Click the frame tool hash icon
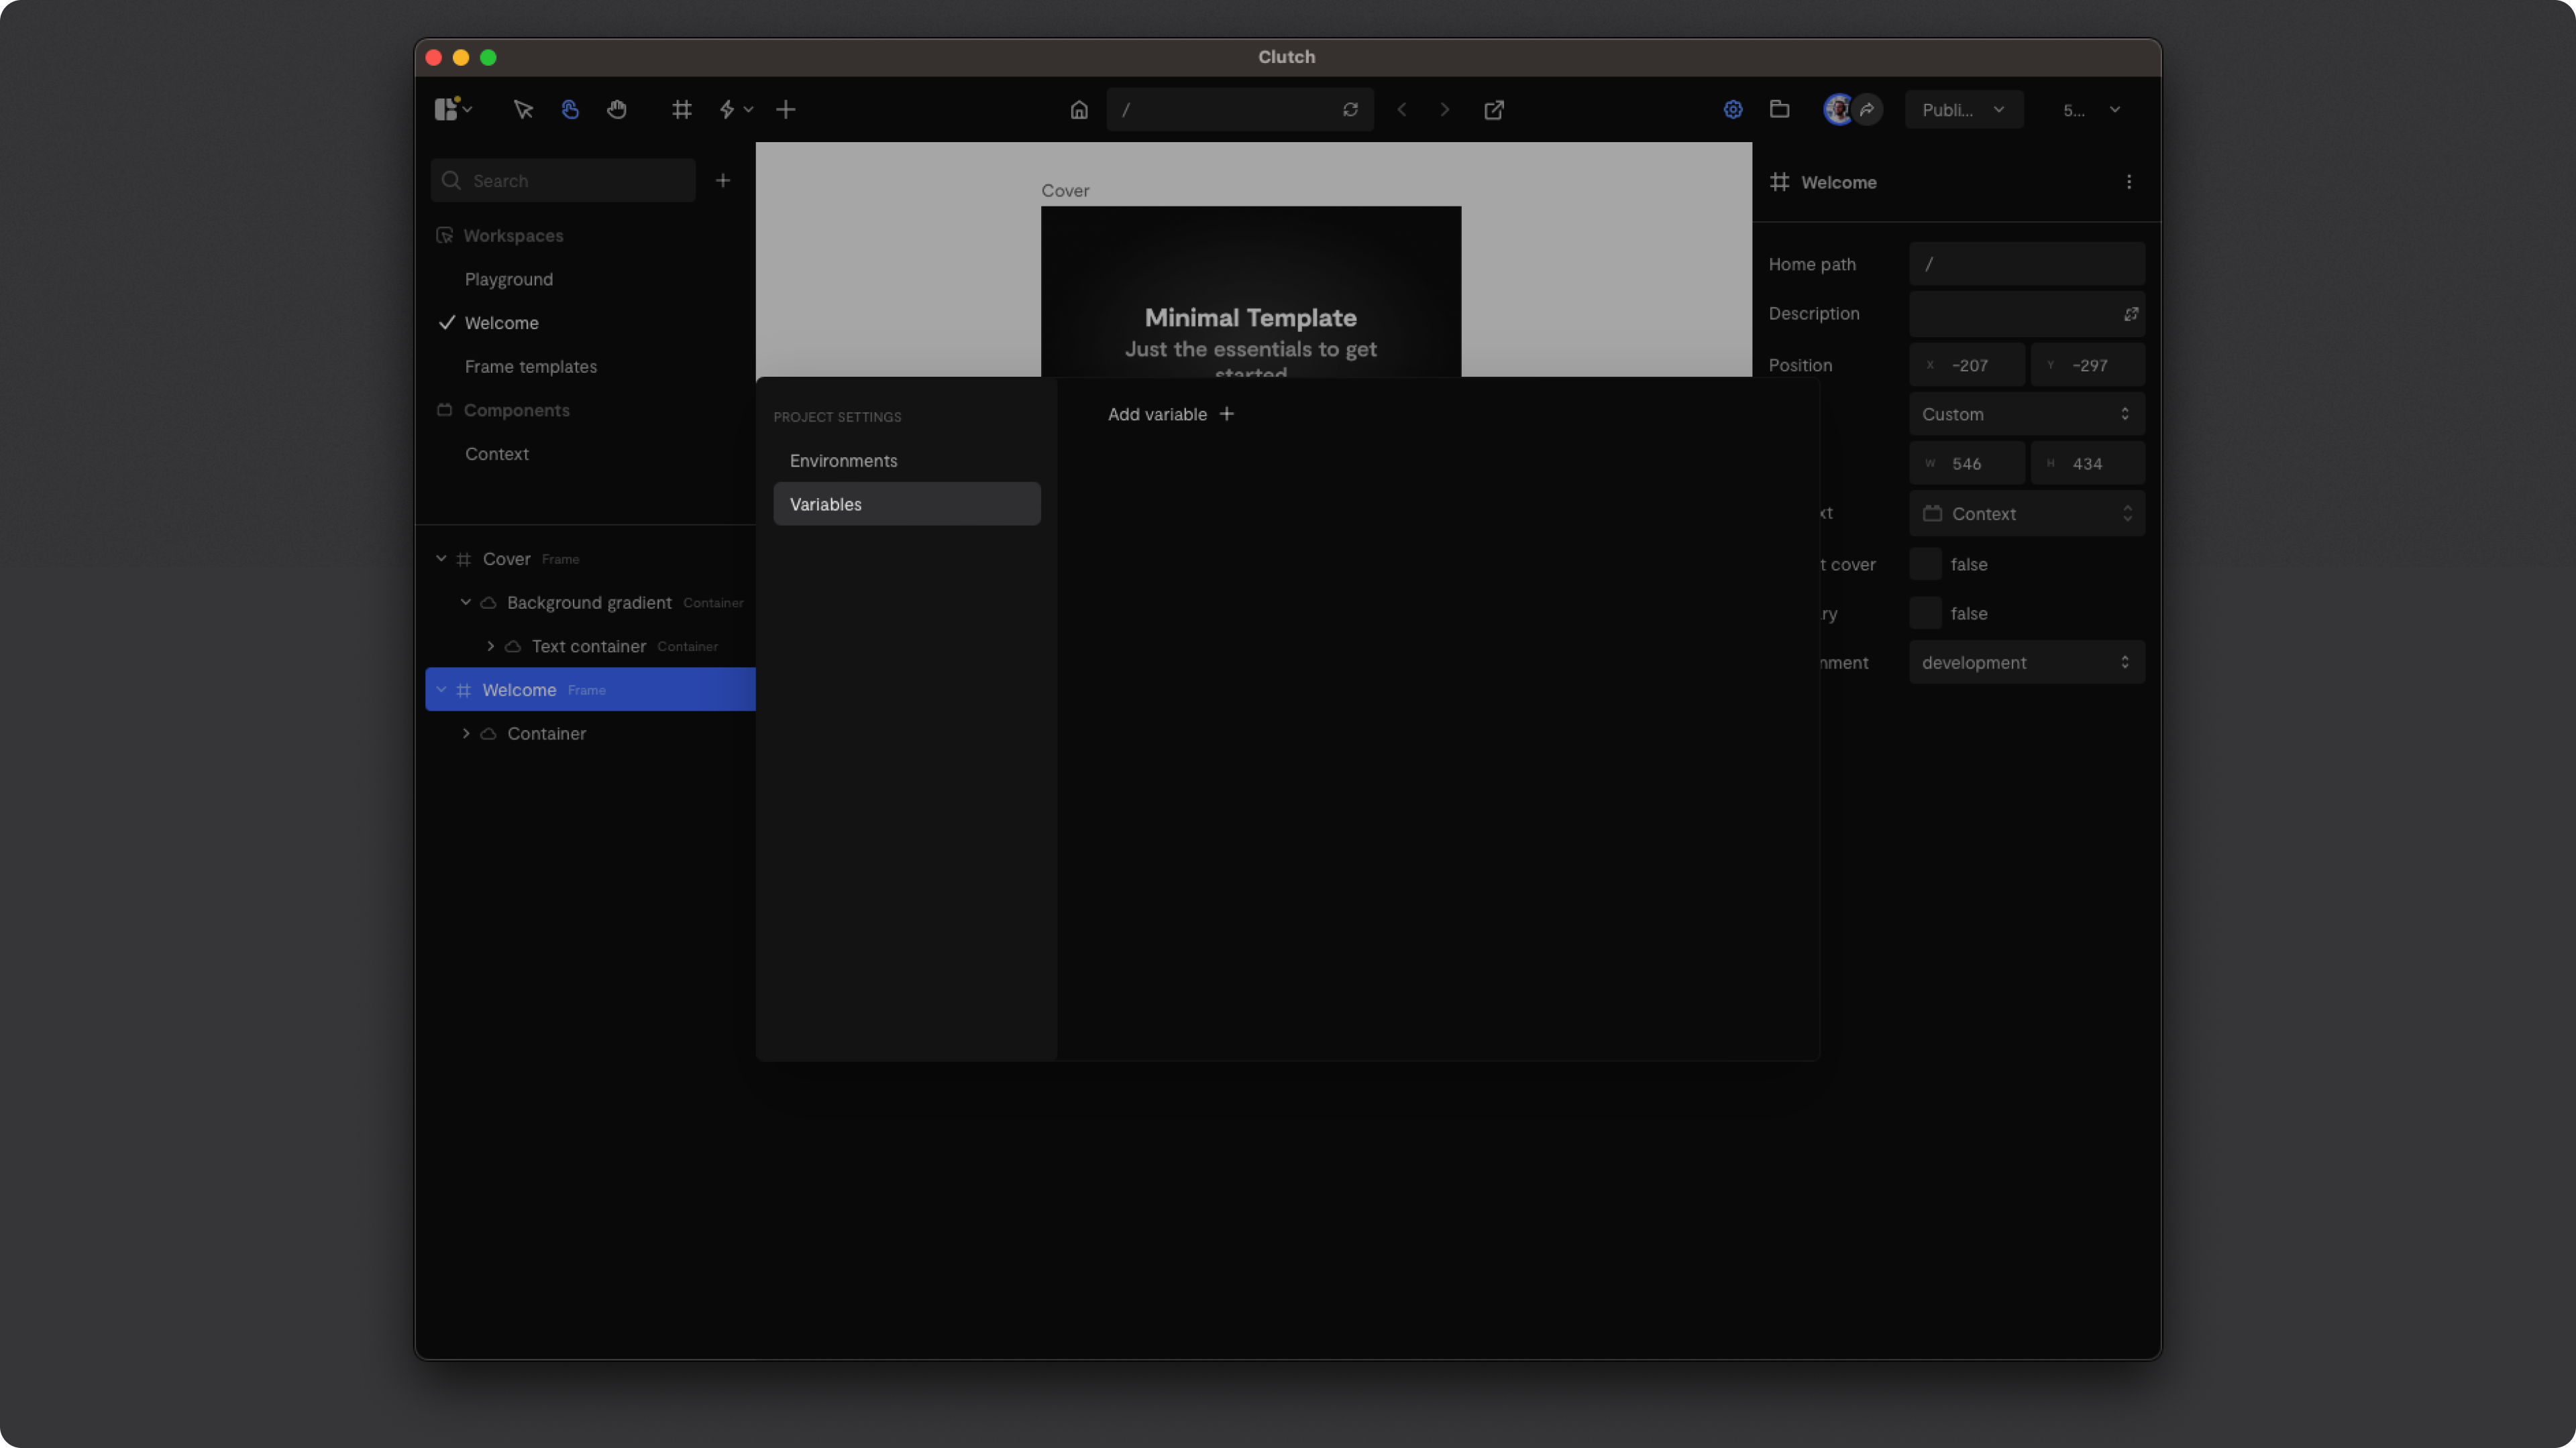 tap(682, 110)
